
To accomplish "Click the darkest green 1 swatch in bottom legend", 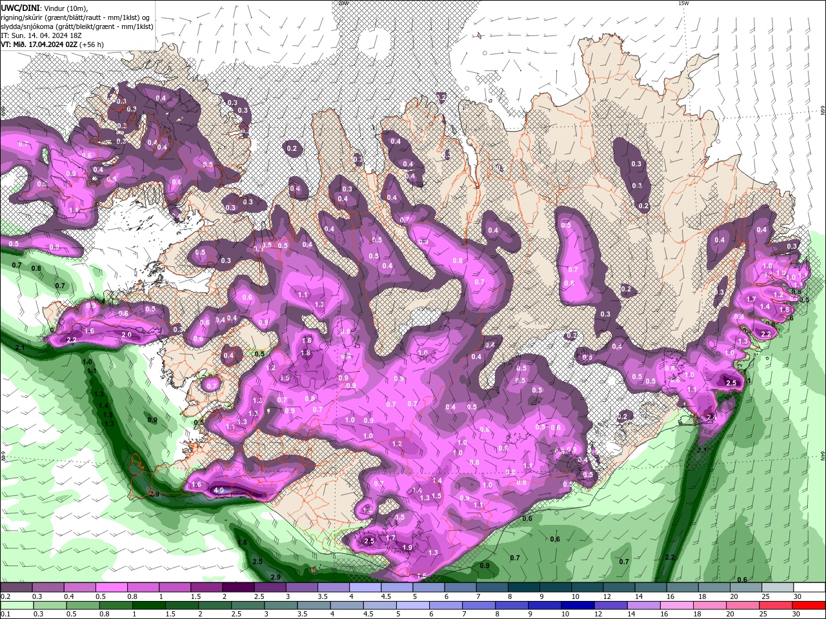I will coord(148,605).
